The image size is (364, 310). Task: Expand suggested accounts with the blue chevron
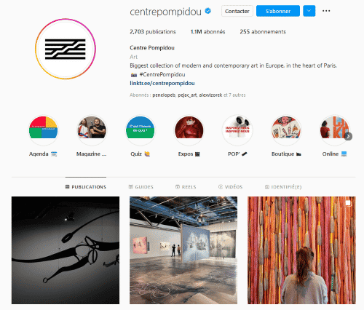point(309,11)
